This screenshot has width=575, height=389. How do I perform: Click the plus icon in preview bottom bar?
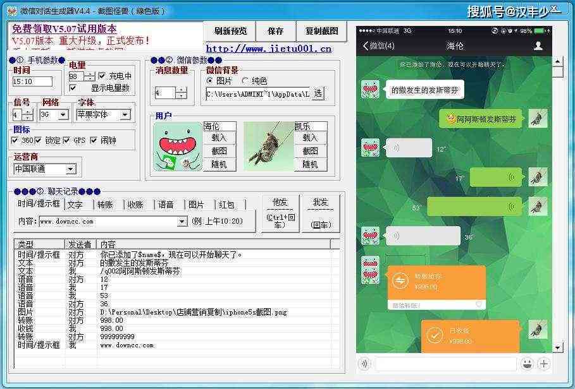tap(544, 364)
